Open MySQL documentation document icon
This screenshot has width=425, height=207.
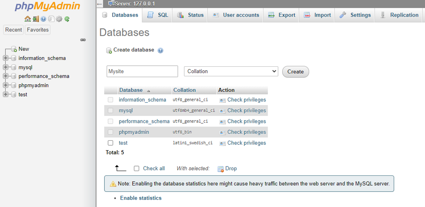click(x=51, y=19)
